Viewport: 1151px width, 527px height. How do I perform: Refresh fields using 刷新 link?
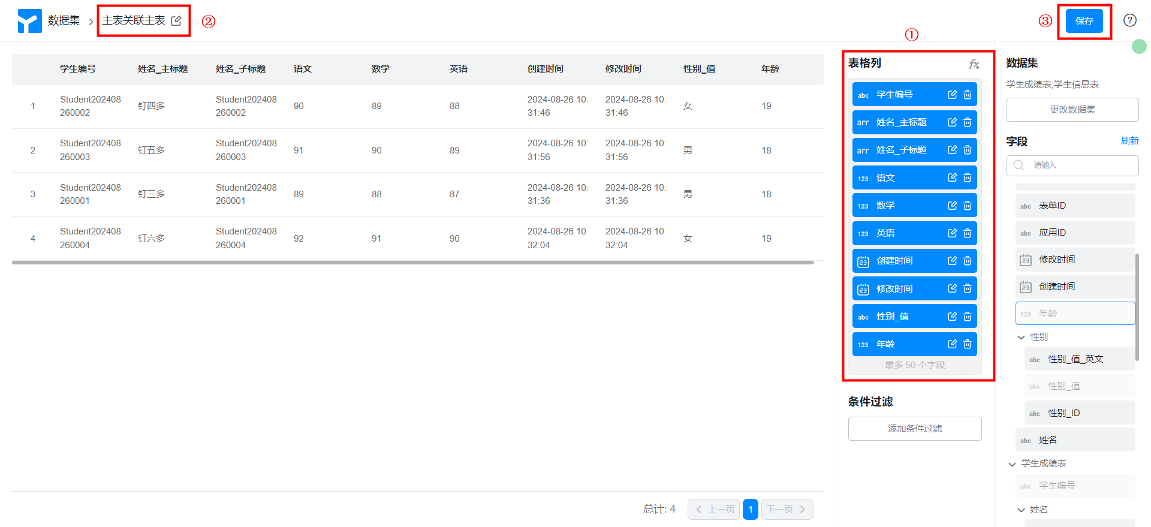[1129, 141]
